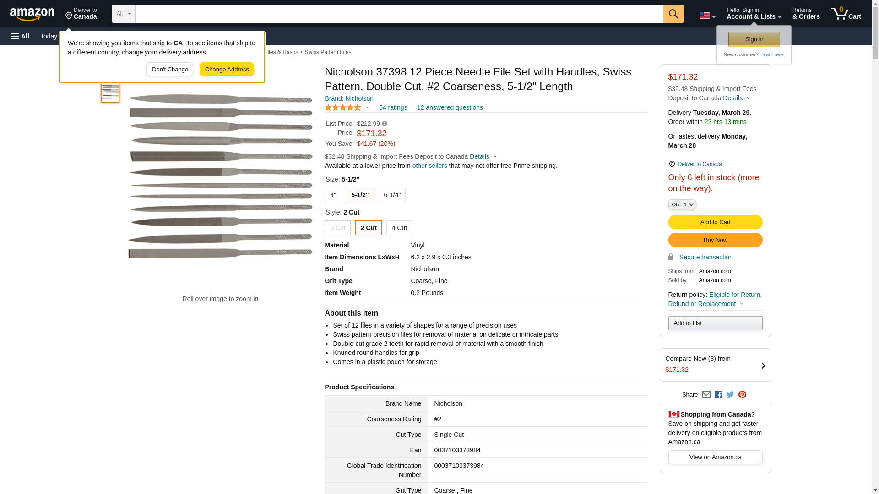879x494 pixels.
Task: Open search category All dropdown
Action: [123, 14]
